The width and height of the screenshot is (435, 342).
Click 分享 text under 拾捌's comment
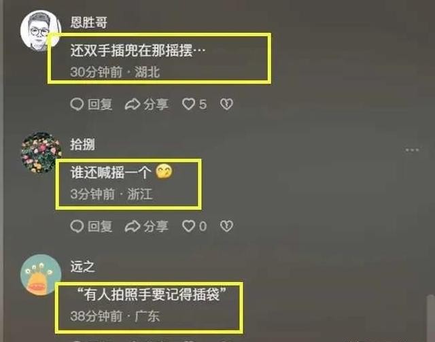click(156, 226)
